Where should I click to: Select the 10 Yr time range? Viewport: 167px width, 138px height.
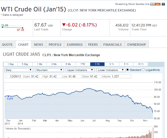point(140,64)
